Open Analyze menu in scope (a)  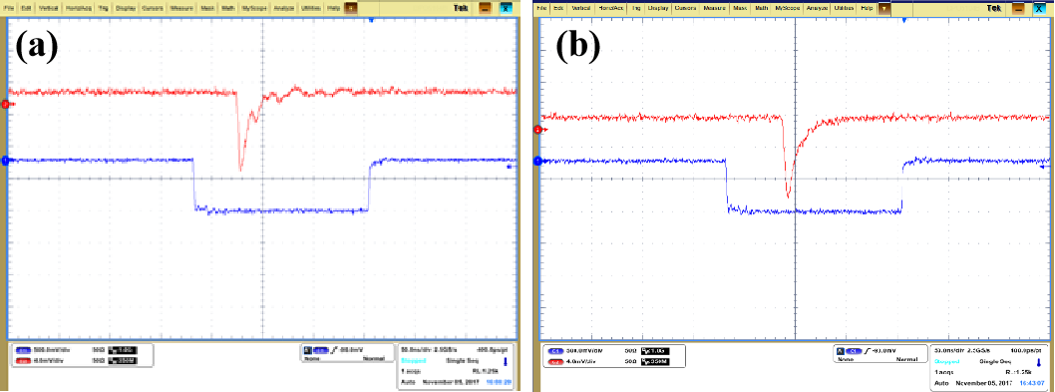click(284, 8)
